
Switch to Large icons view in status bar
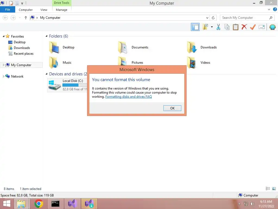274,189
